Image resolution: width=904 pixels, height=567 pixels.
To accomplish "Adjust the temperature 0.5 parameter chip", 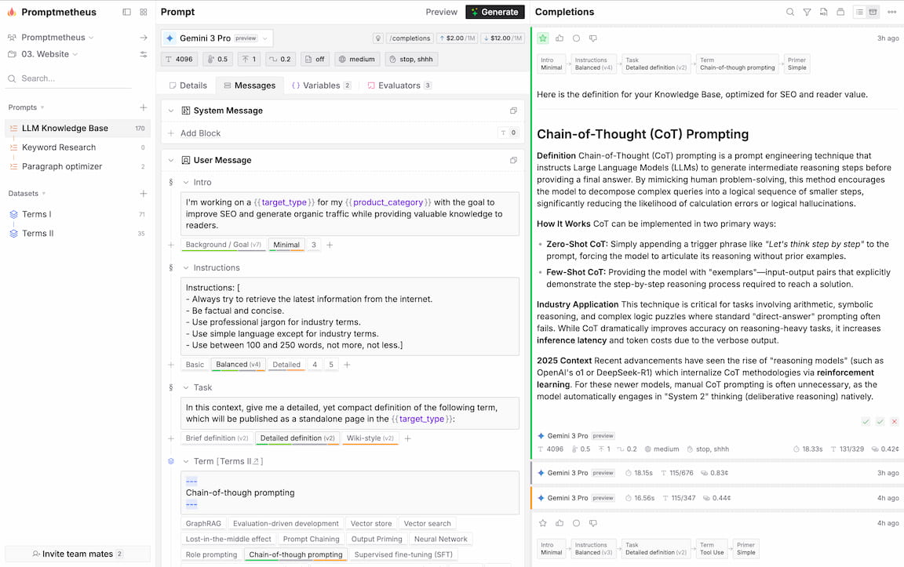I will click(217, 59).
